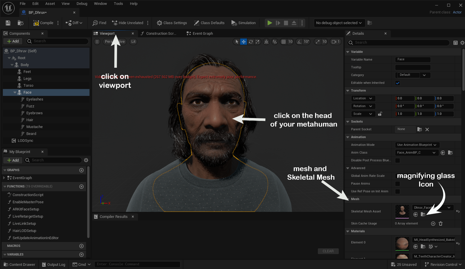Choose the Select mode arrow tool in viewport
Viewport: 465px width, 269px height.
coord(237,42)
